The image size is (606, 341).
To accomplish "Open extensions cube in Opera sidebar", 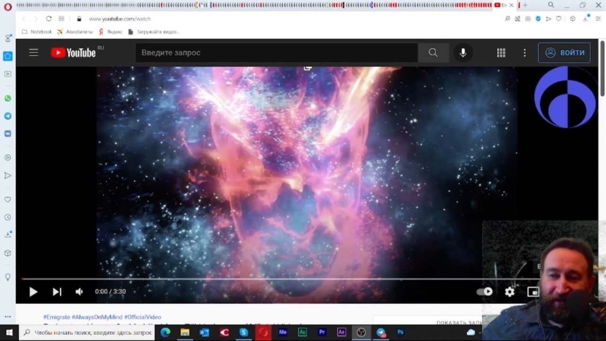I will pos(8,253).
